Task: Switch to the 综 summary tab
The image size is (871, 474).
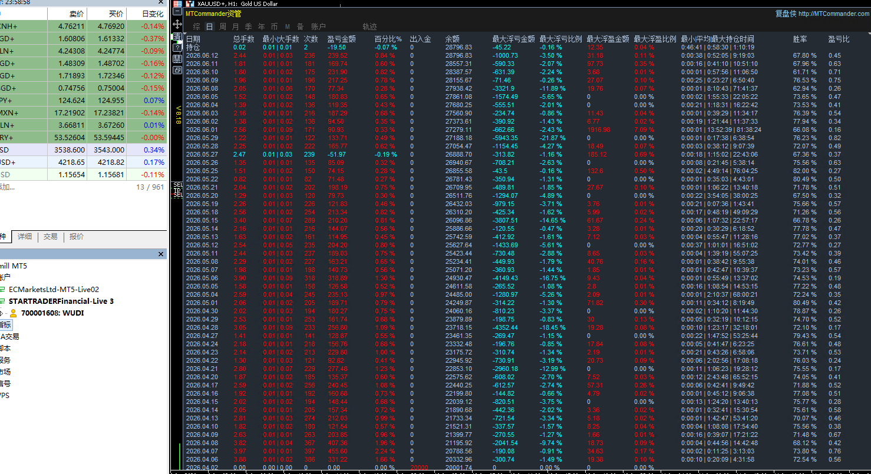Action: (x=196, y=26)
